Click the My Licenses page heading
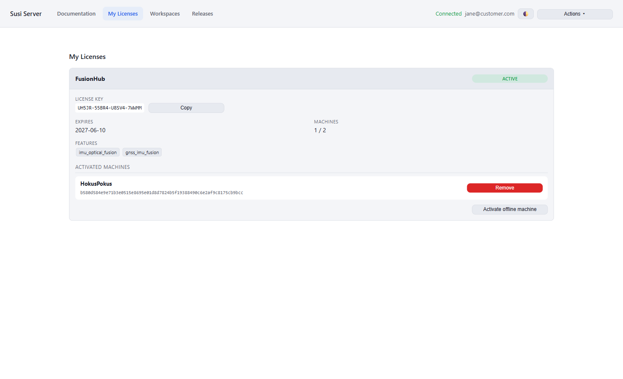Screen dimensions: 623x379 [x=87, y=57]
